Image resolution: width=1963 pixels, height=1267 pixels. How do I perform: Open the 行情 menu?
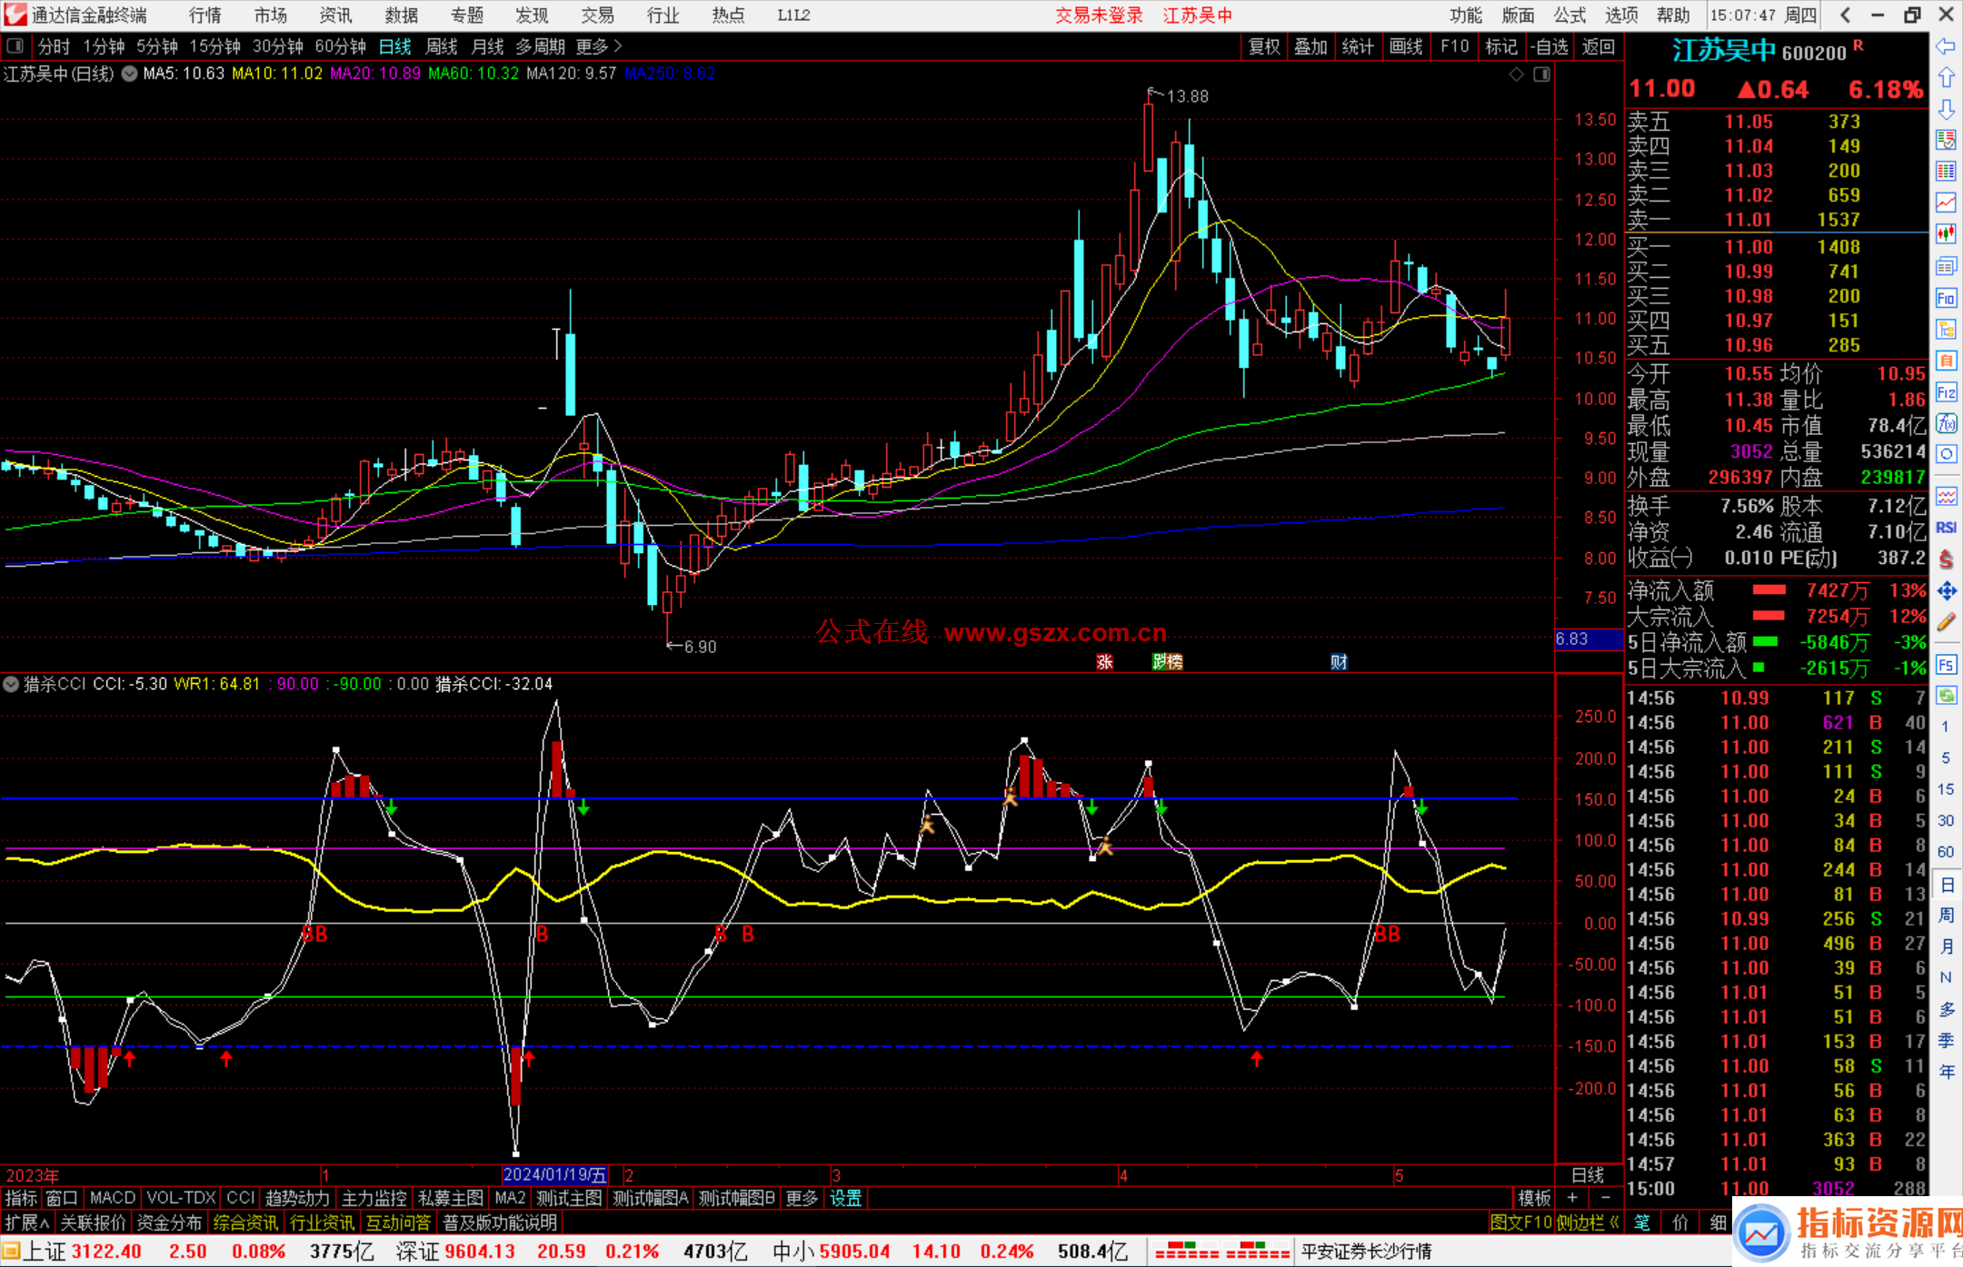pos(205,15)
